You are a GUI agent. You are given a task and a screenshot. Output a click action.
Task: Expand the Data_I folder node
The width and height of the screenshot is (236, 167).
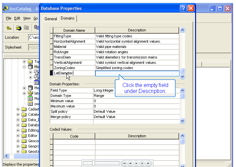(18, 120)
